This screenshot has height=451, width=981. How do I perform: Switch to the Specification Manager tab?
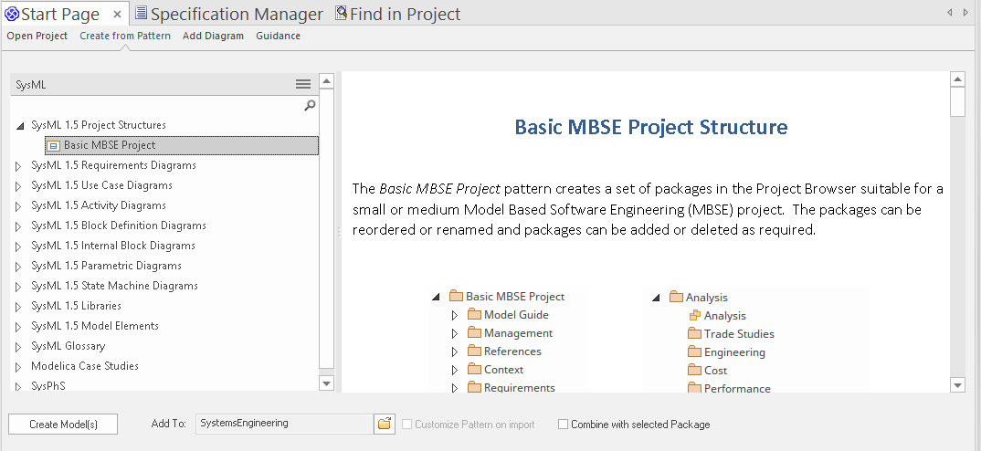pos(236,14)
